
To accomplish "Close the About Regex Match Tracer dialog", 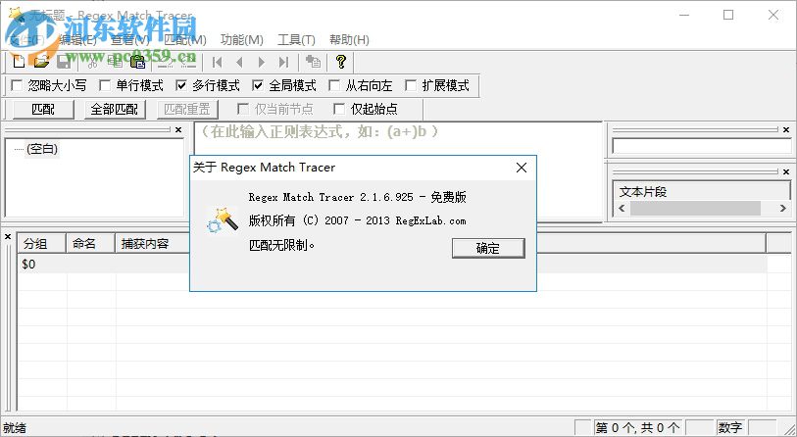I will point(521,168).
